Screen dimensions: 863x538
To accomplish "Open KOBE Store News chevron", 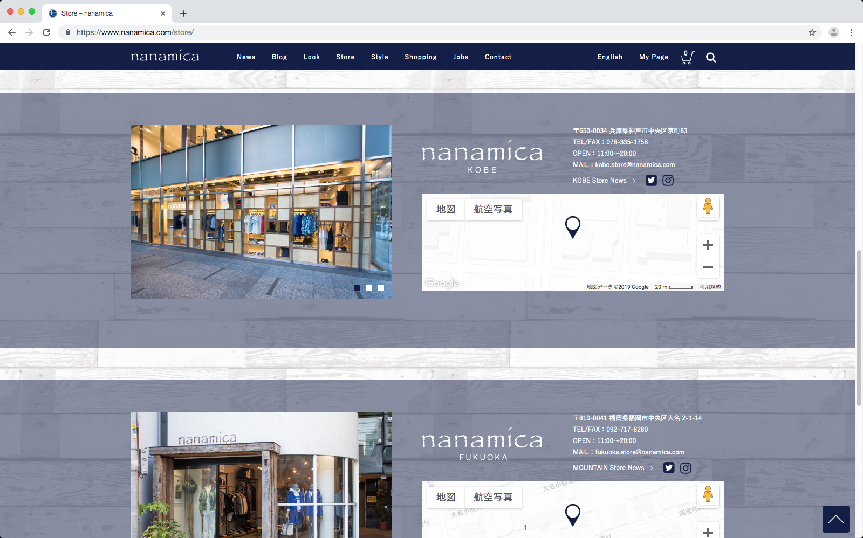I will pyautogui.click(x=634, y=181).
